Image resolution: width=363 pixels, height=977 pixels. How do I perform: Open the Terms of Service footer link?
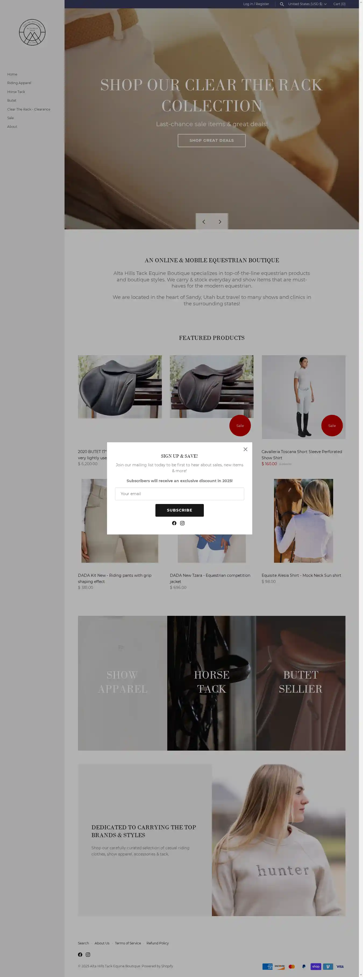[128, 943]
